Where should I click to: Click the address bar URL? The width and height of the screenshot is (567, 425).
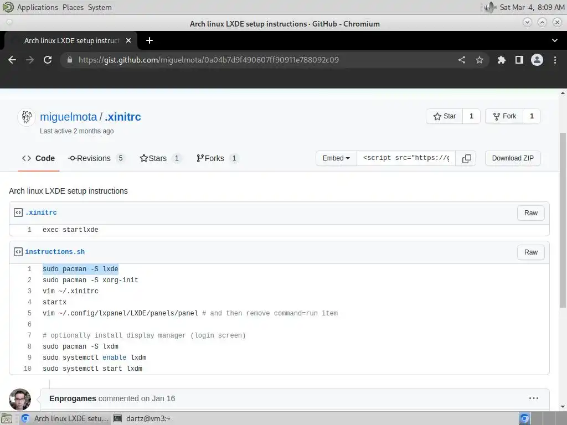coord(209,60)
